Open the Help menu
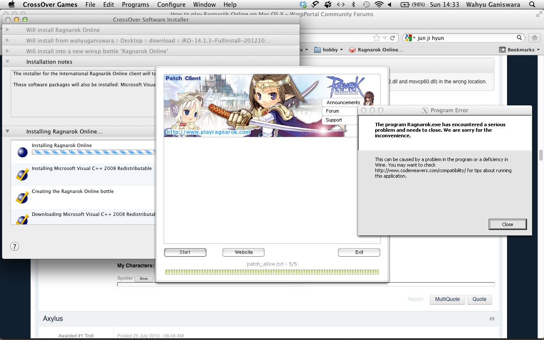Viewport: 544px width, 340px height. 230,5
